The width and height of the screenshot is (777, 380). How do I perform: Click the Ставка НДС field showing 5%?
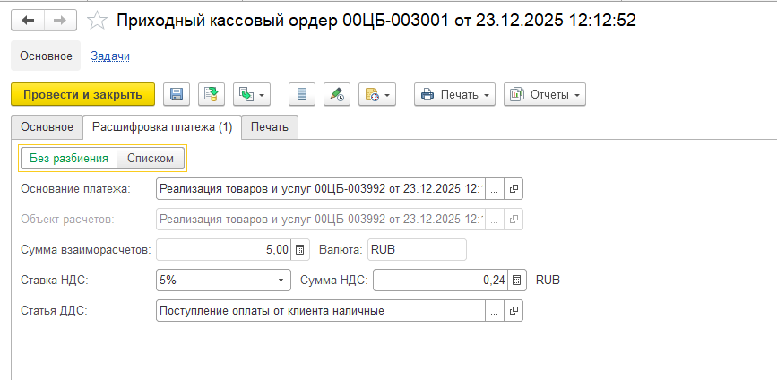[214, 281]
